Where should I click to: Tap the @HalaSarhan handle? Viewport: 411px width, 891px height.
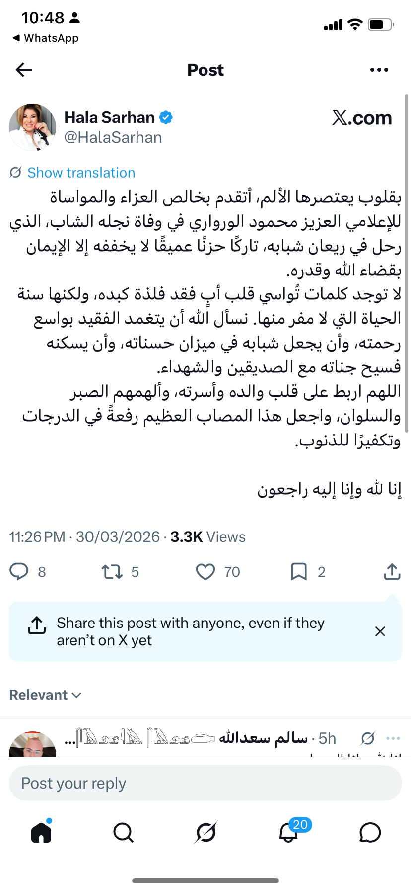[113, 138]
